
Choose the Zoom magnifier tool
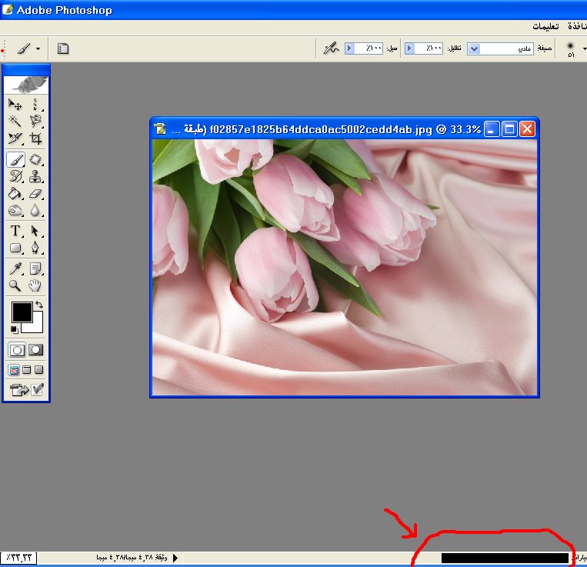(15, 285)
